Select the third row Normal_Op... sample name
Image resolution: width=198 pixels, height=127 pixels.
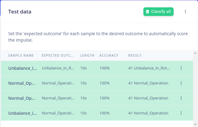pos(22,98)
